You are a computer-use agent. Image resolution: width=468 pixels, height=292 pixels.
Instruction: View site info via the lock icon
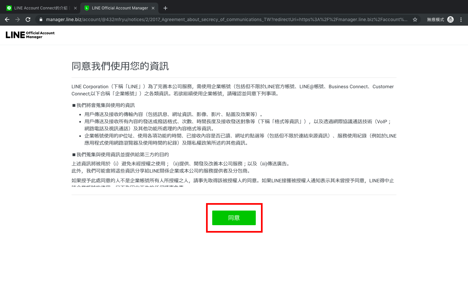pyautogui.click(x=41, y=19)
